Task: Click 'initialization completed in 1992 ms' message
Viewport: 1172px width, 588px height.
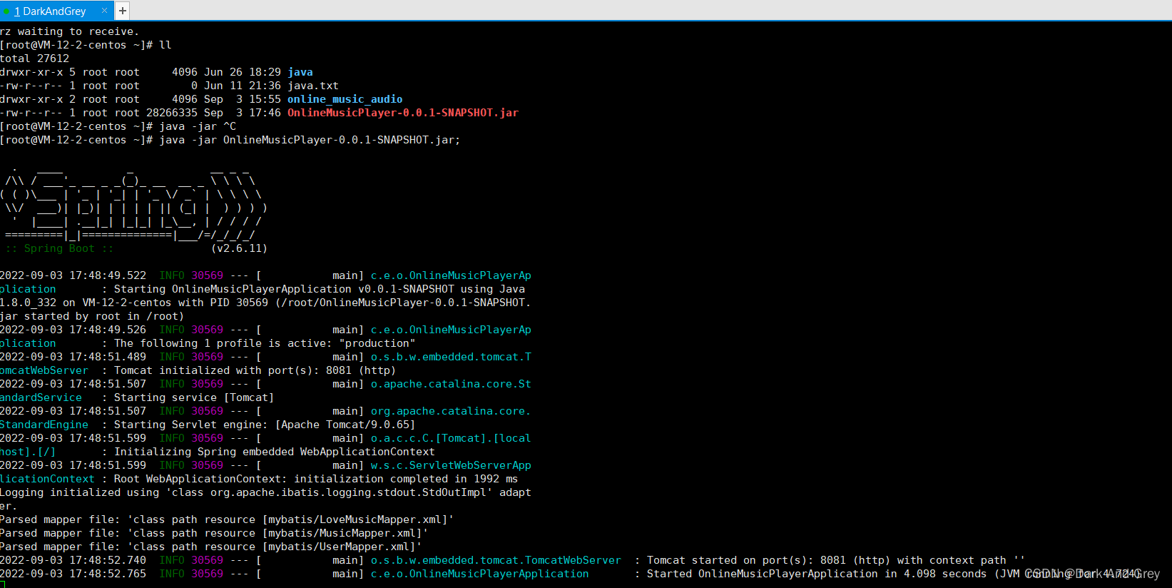Action: click(x=407, y=479)
